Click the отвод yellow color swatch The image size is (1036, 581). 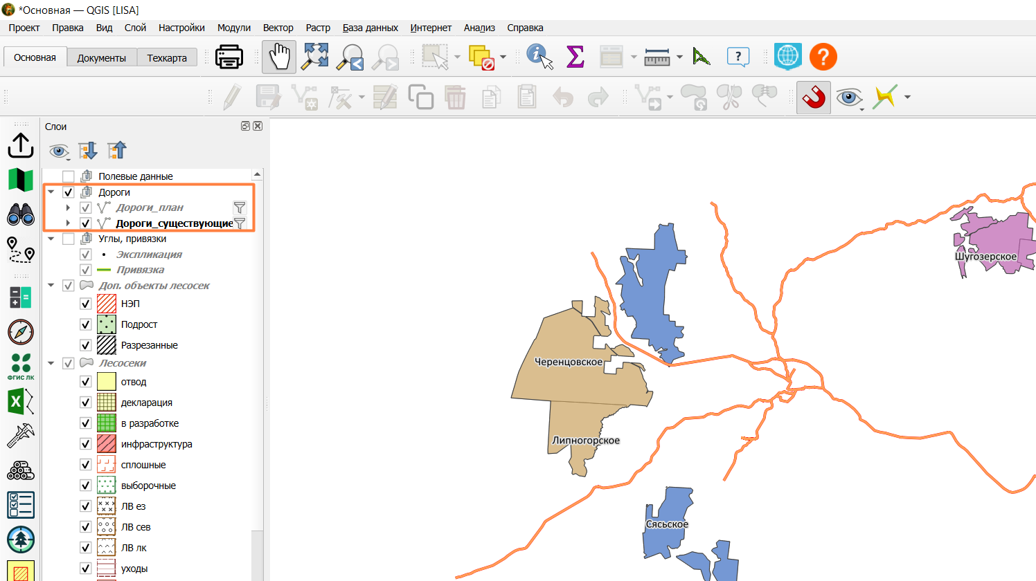tap(107, 382)
